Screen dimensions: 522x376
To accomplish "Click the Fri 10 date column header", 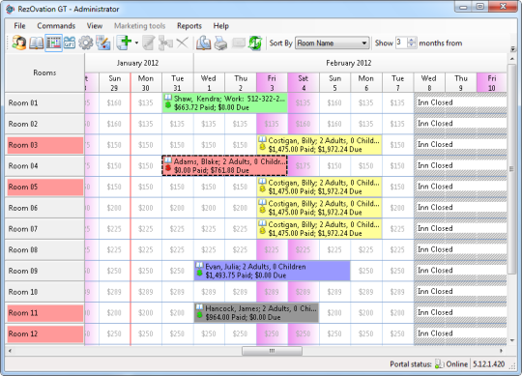I will coord(492,83).
